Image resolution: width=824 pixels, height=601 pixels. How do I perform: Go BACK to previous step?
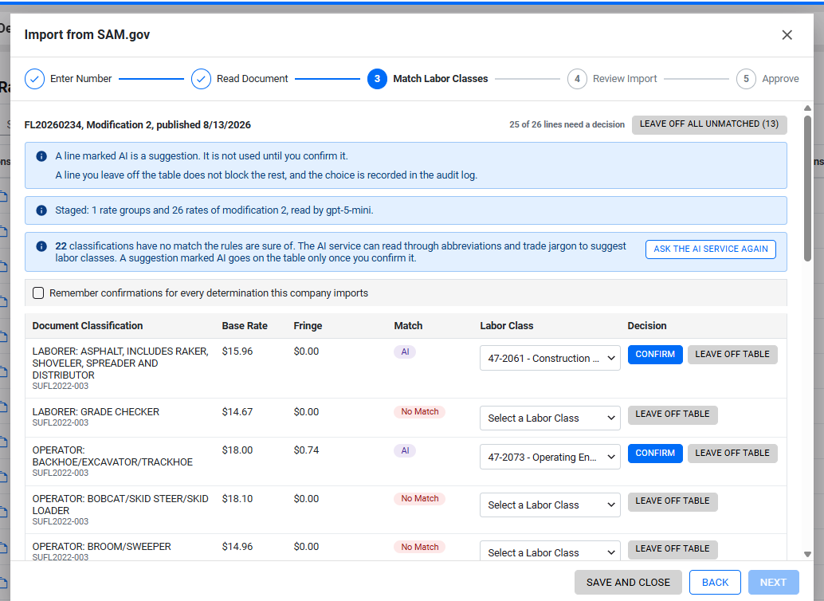coord(715,582)
